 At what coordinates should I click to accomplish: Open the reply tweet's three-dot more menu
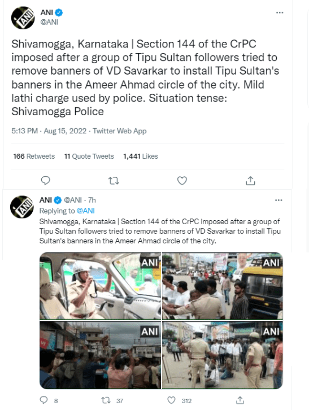(278, 200)
